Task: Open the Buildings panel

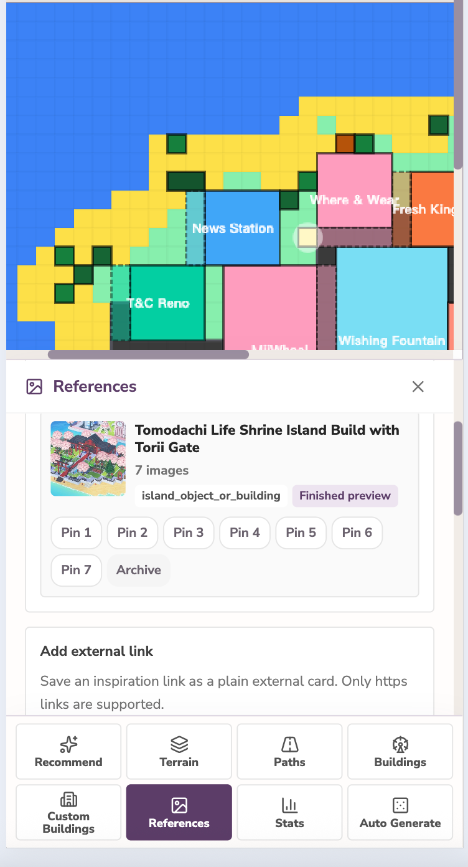Action: click(400, 751)
